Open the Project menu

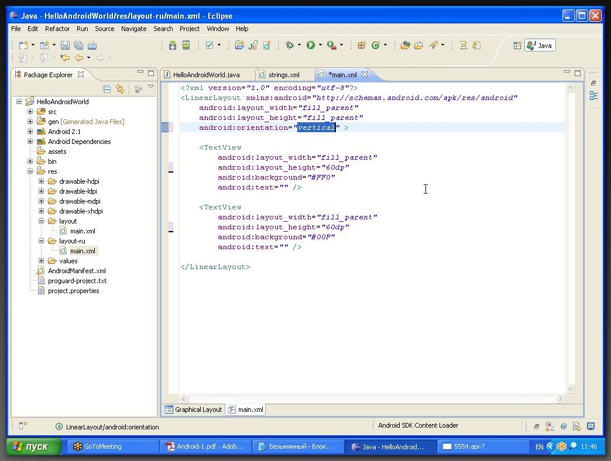(x=190, y=29)
